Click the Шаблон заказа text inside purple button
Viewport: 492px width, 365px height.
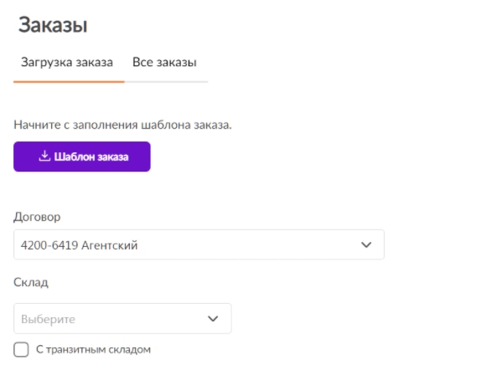[x=91, y=157]
